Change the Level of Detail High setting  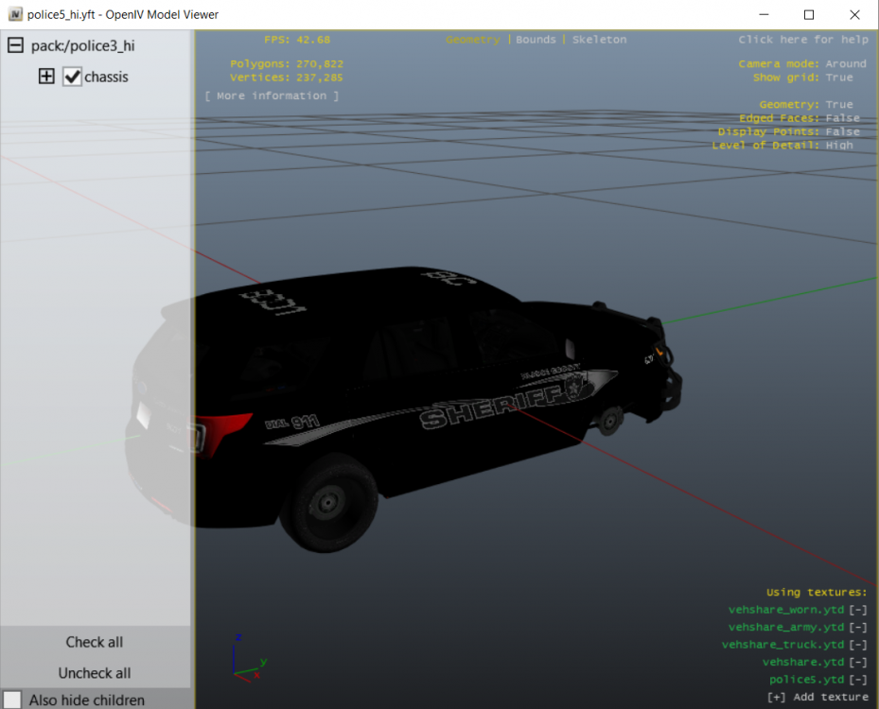(838, 145)
